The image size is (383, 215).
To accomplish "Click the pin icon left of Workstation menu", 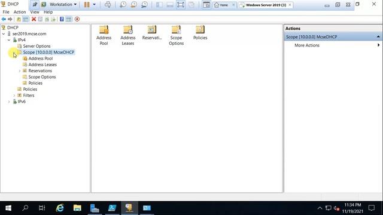I will (x=35, y=4).
